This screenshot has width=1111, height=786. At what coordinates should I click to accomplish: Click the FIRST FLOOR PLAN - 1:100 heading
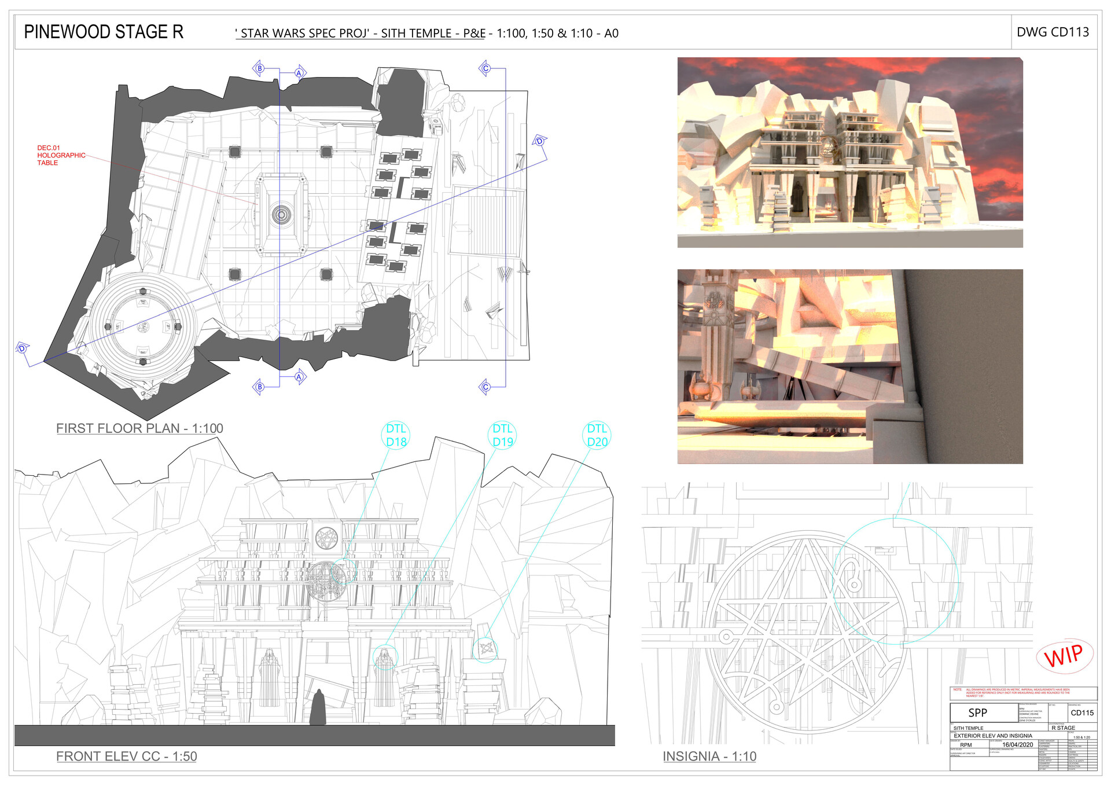[140, 428]
